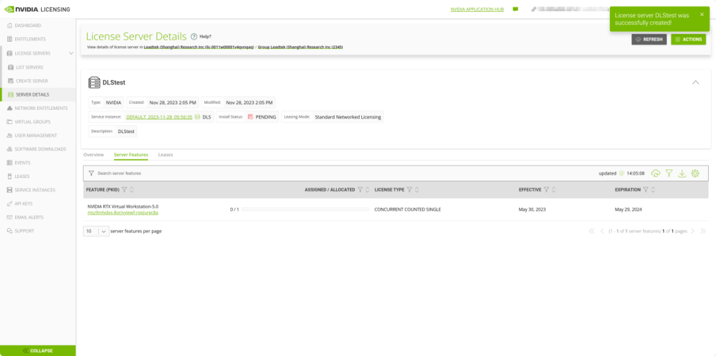
Task: Click the Help question mark icon
Action: pos(194,36)
